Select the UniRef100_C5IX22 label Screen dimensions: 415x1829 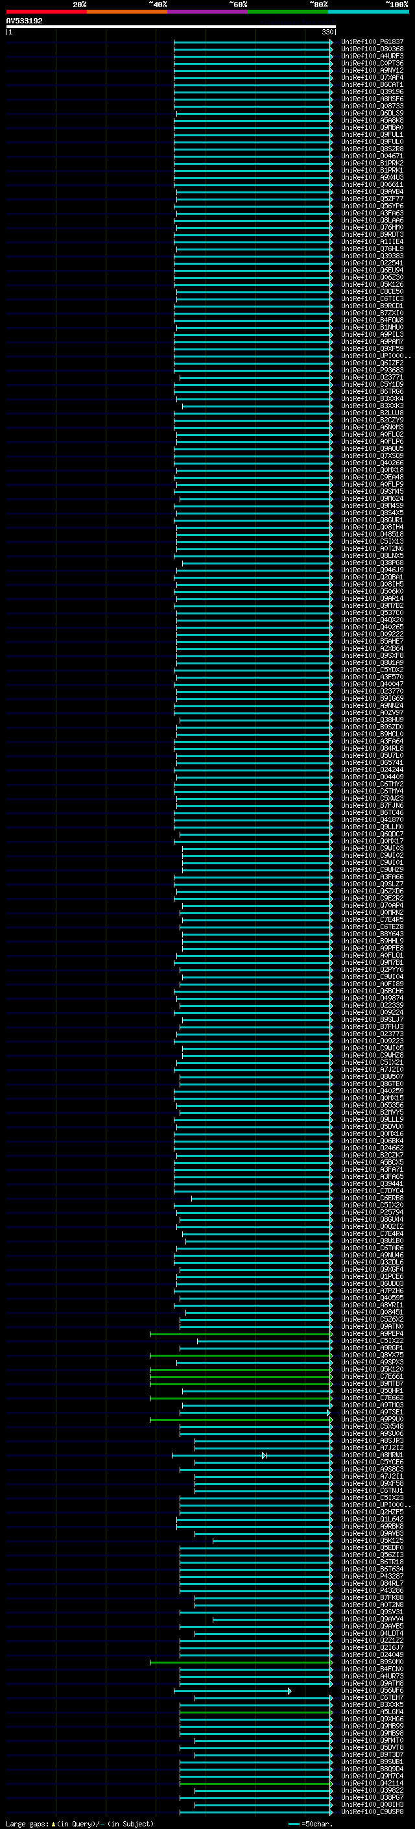(372, 1340)
